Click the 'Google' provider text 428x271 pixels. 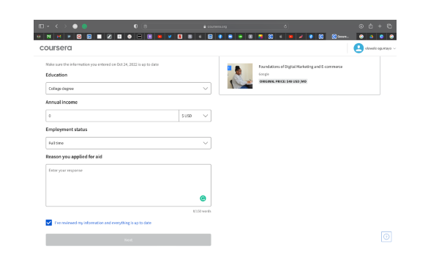click(x=263, y=74)
